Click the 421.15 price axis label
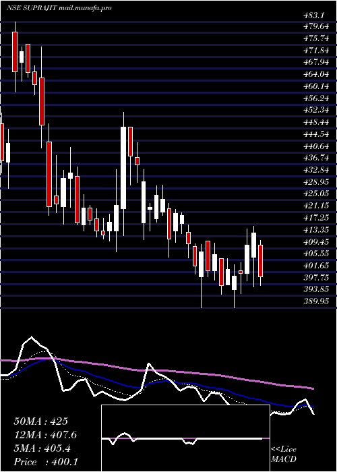 [x=315, y=206]
